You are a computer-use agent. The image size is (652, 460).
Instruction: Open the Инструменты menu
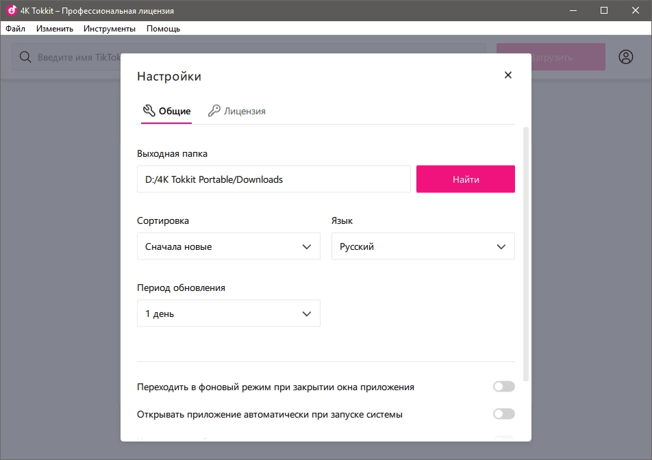(110, 29)
